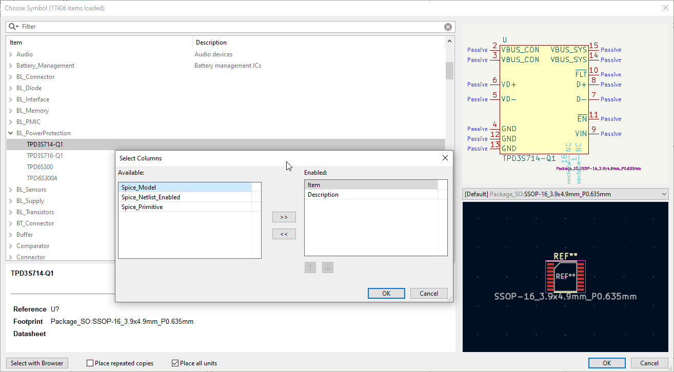Select the TPD3S716-Q1 symbol
674x372 pixels.
pos(45,156)
